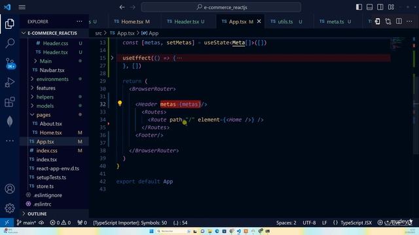Expand the OUTLINE section
Viewport: 419px width, 235px height.
click(x=37, y=213)
